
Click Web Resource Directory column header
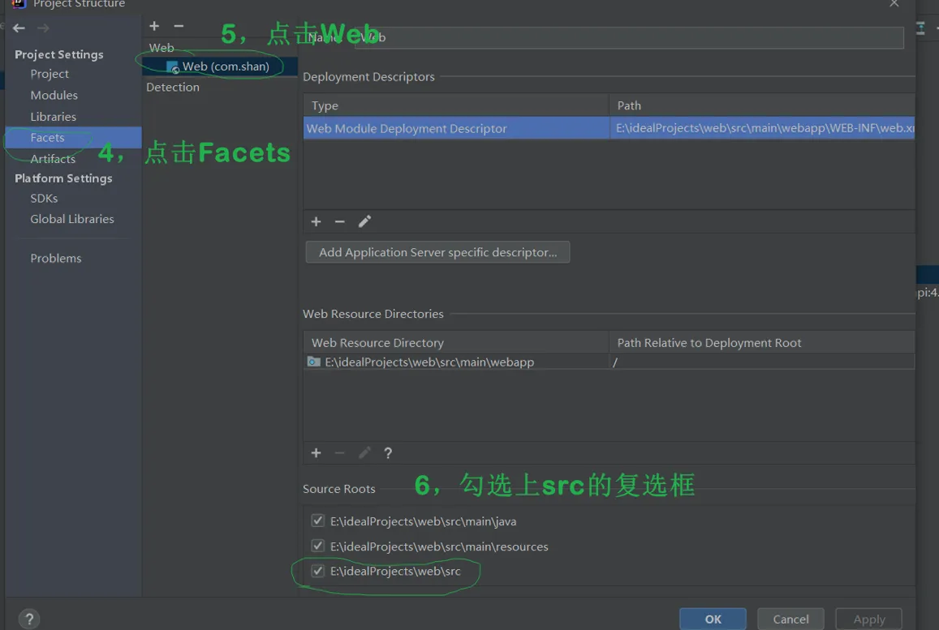click(456, 343)
